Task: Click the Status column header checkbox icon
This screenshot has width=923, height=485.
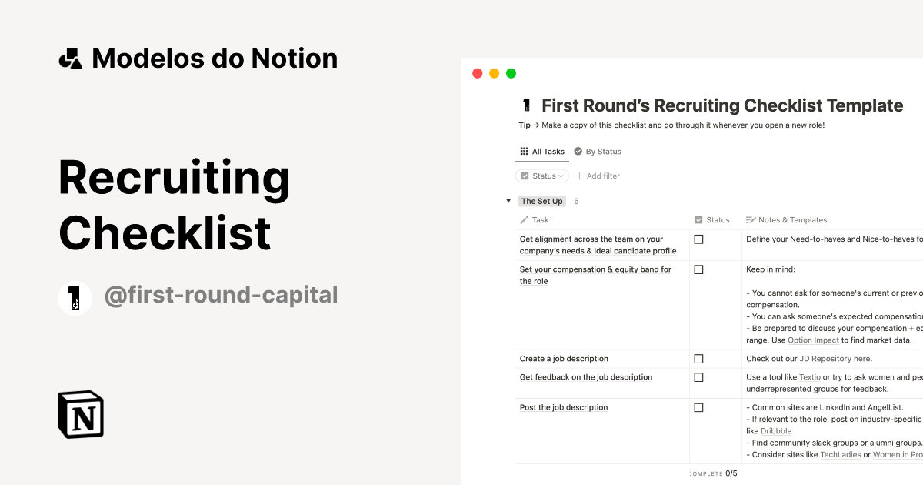Action: click(698, 220)
